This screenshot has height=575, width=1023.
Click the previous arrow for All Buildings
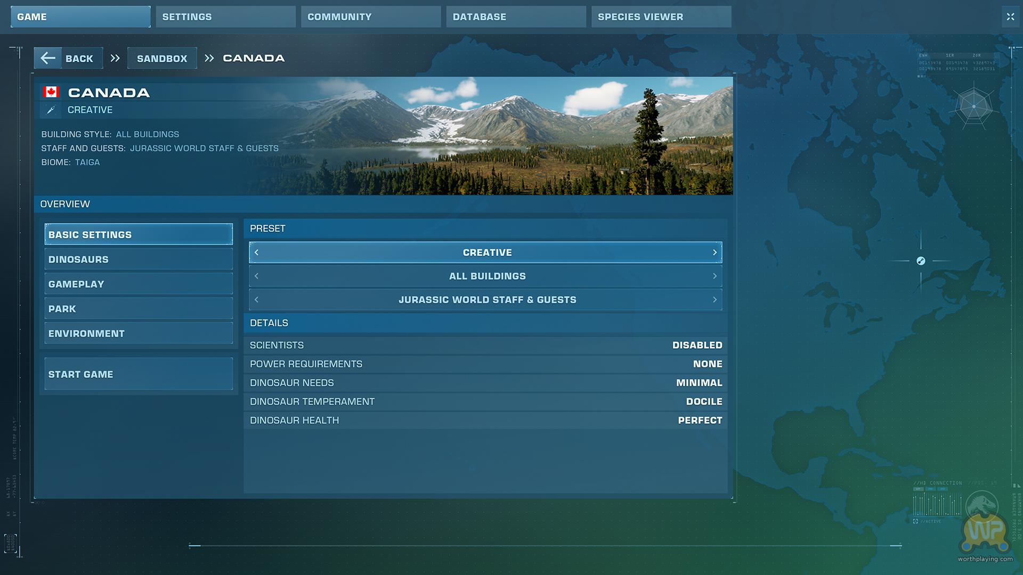257,276
